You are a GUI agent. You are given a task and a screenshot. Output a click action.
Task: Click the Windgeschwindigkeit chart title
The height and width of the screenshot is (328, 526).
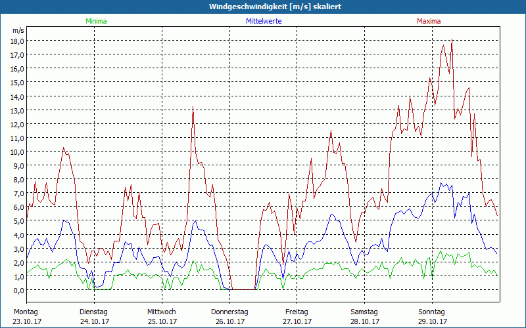(x=275, y=7)
